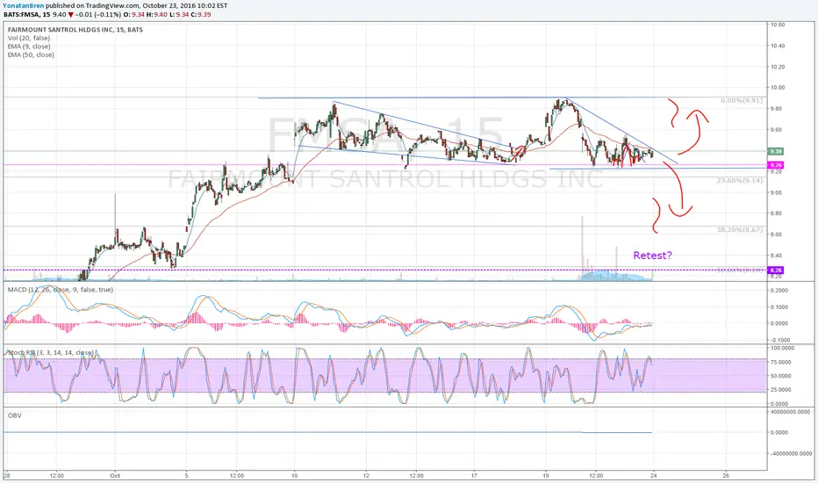Click 10.60 on the price axis
The width and height of the screenshot is (818, 483).
click(778, 25)
